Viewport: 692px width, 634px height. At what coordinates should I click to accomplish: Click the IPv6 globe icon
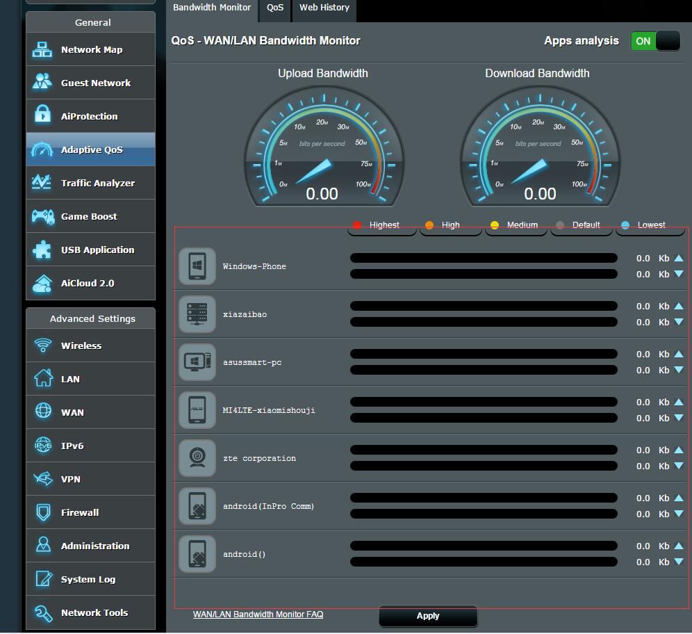pos(43,445)
